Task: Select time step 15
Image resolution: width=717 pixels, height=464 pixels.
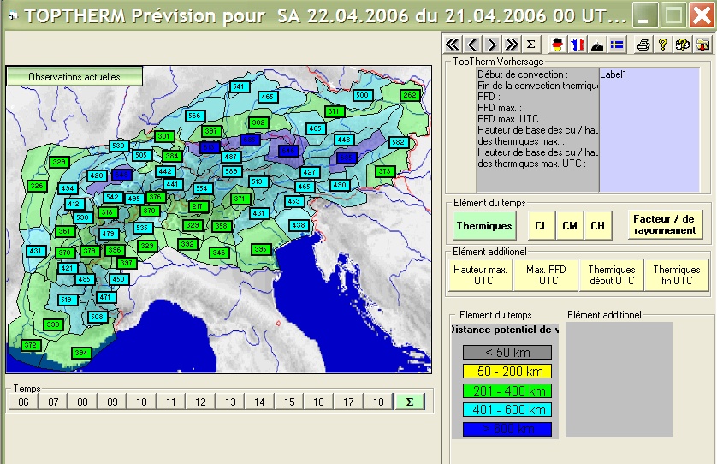Action: pyautogui.click(x=289, y=402)
